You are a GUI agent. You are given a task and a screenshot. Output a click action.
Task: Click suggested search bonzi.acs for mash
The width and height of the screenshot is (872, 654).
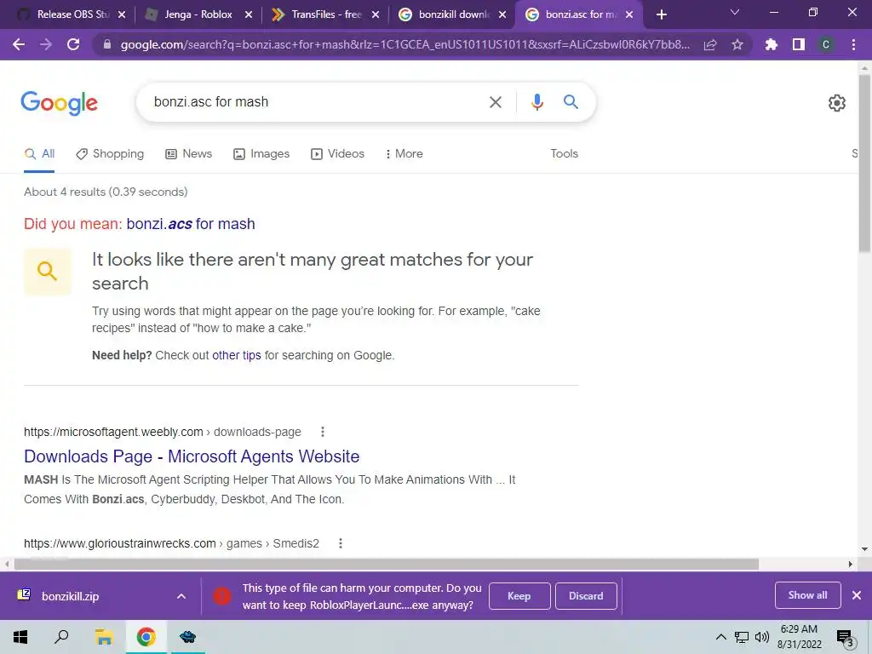click(x=191, y=224)
